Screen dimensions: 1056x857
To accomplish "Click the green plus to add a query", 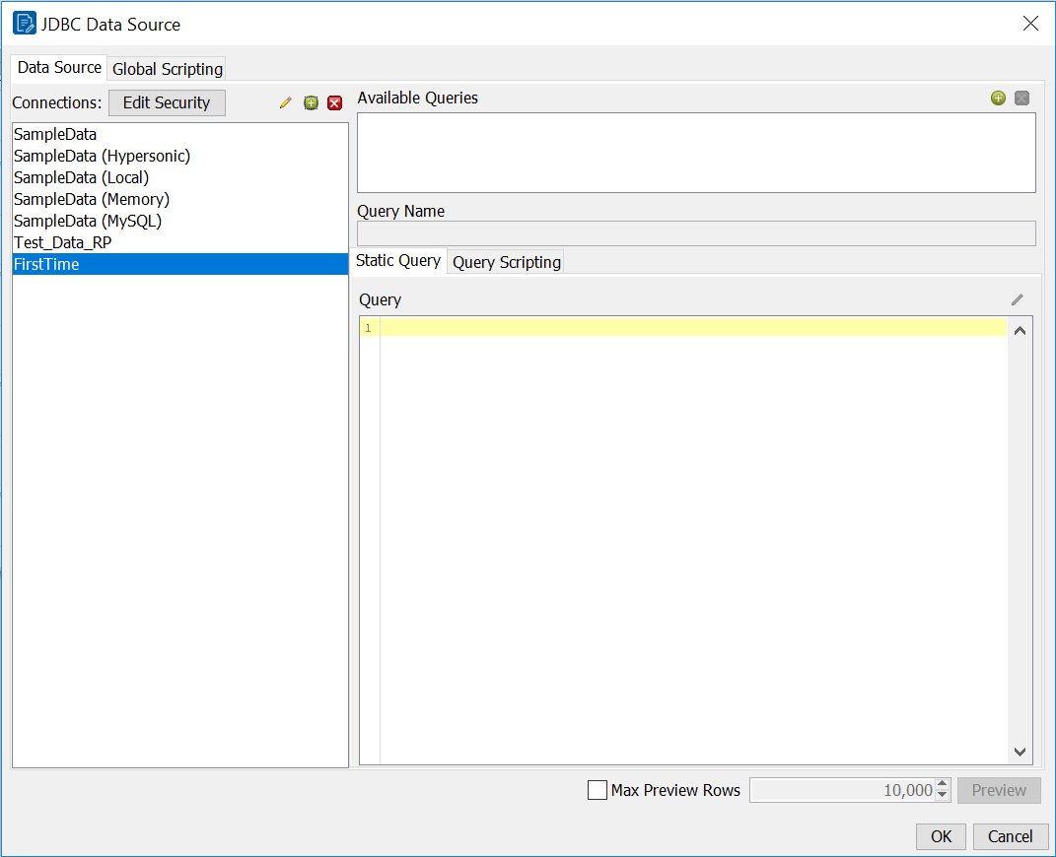I will click(998, 99).
